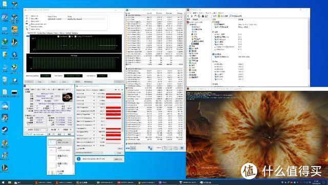The width and height of the screenshot is (328, 185).
Task: Click Task Manager mini view vertical scrollbar
Action: 73,156
